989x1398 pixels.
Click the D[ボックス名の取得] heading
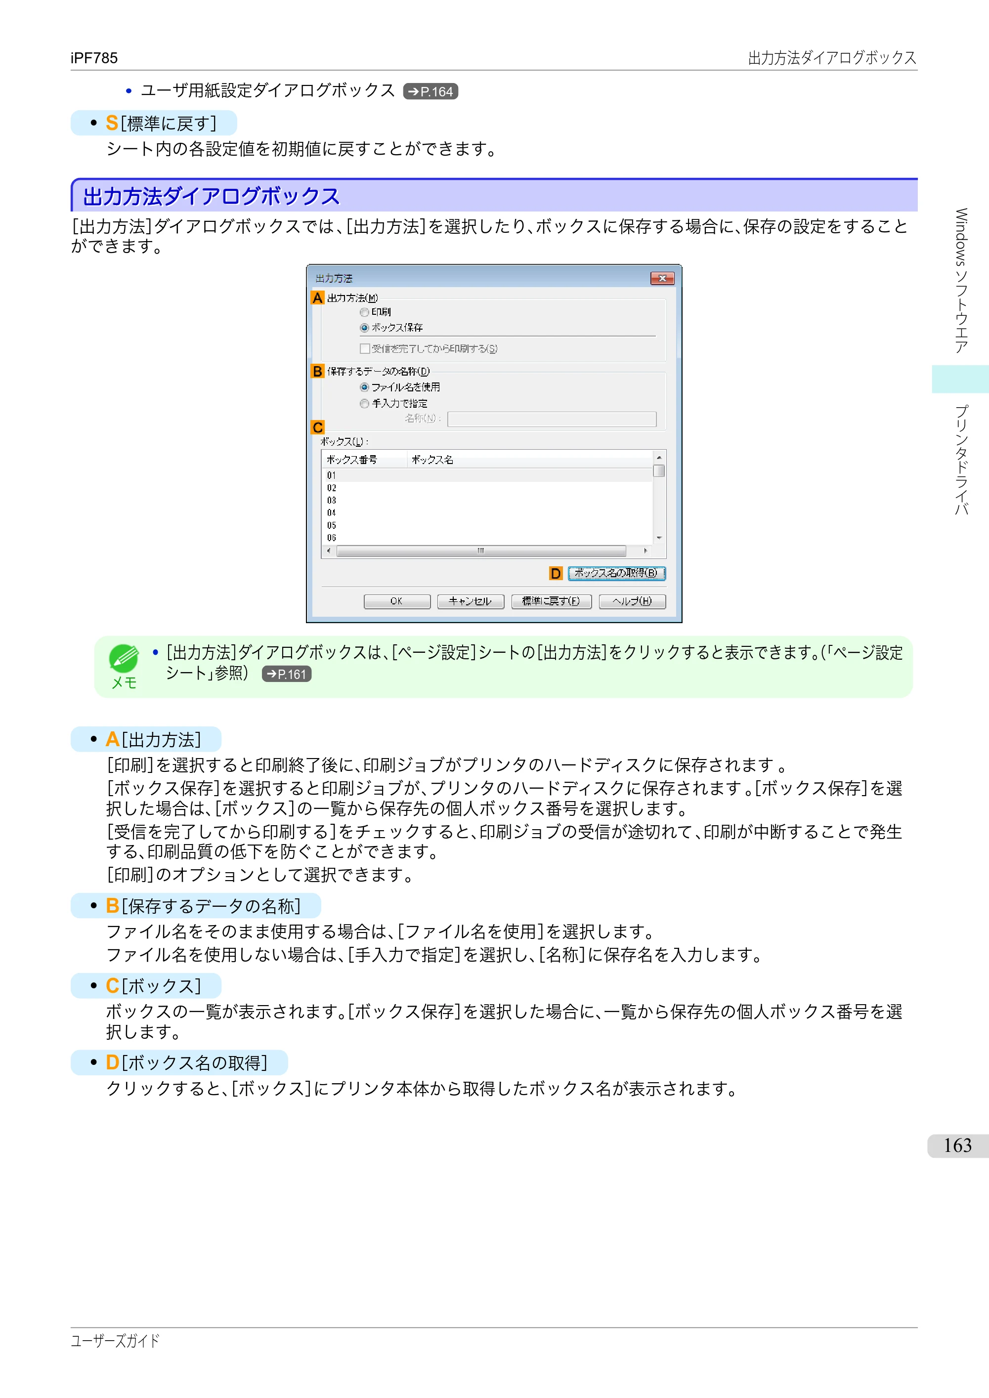186,1063
